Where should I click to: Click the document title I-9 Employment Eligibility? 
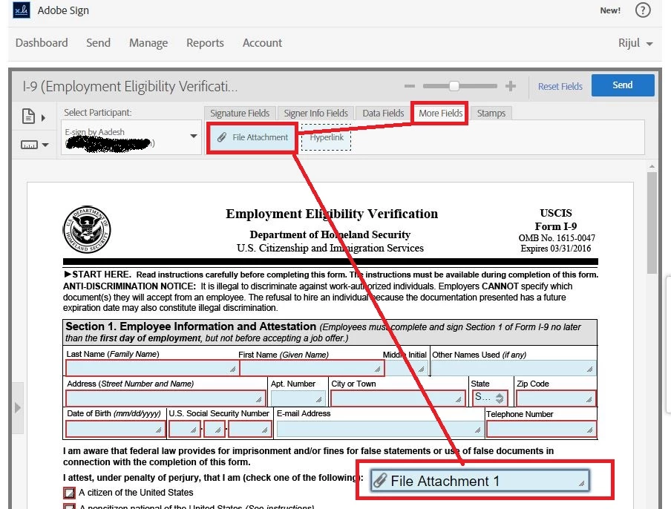(x=130, y=86)
